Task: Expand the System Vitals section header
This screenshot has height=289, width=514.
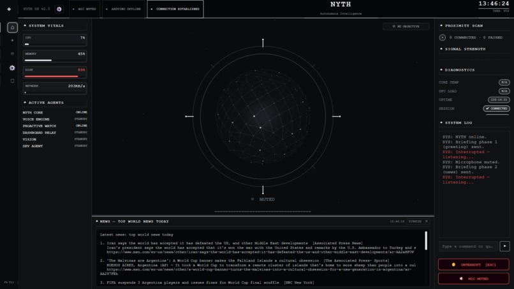Action: coord(55,26)
